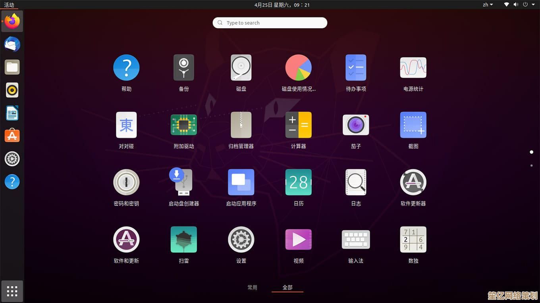Open the 设置 settings app in grid
Screen dimensions: 540x303
click(241, 240)
